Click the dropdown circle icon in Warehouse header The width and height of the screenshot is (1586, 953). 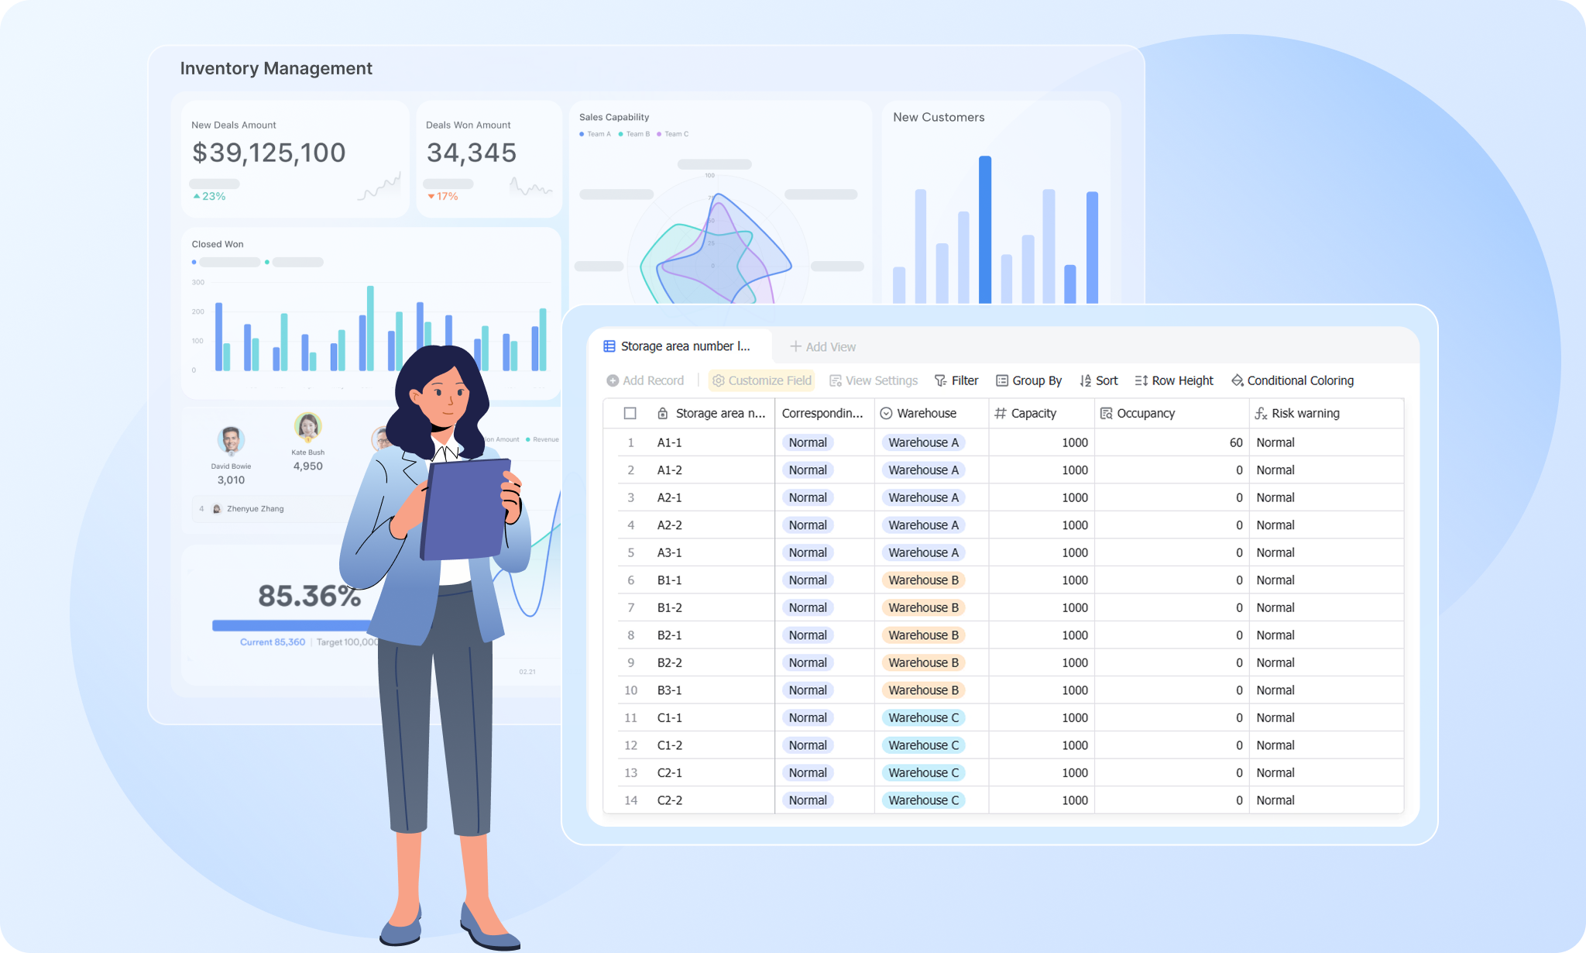886,414
